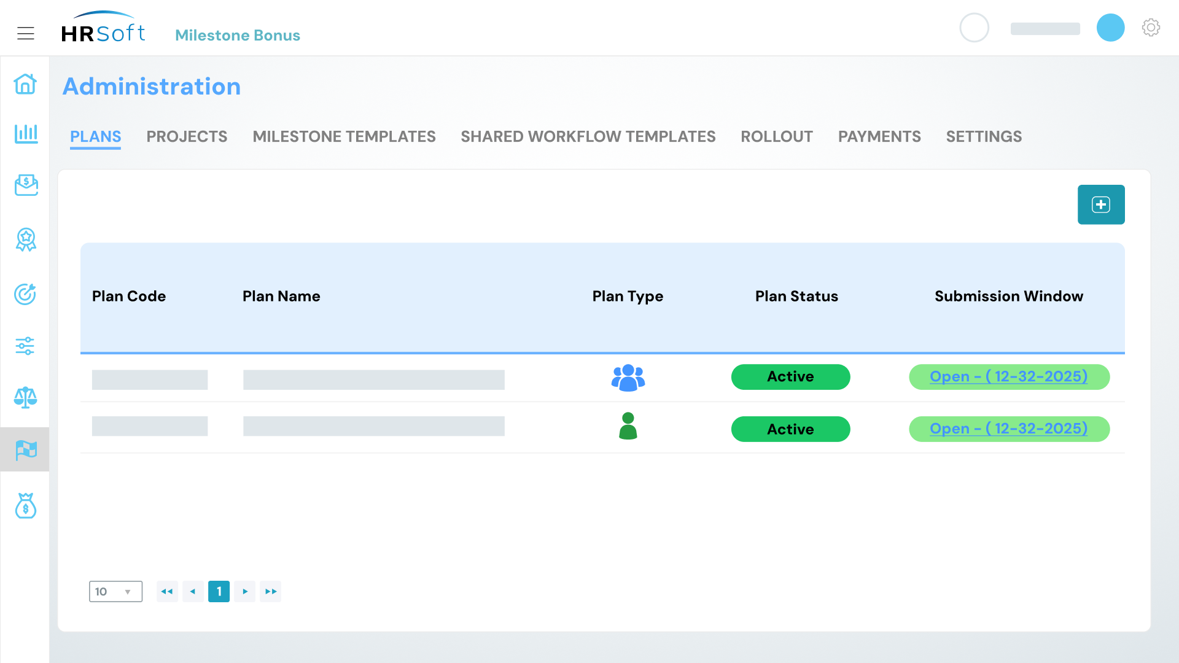Open first row submission window link
1179x663 pixels.
[1008, 376]
